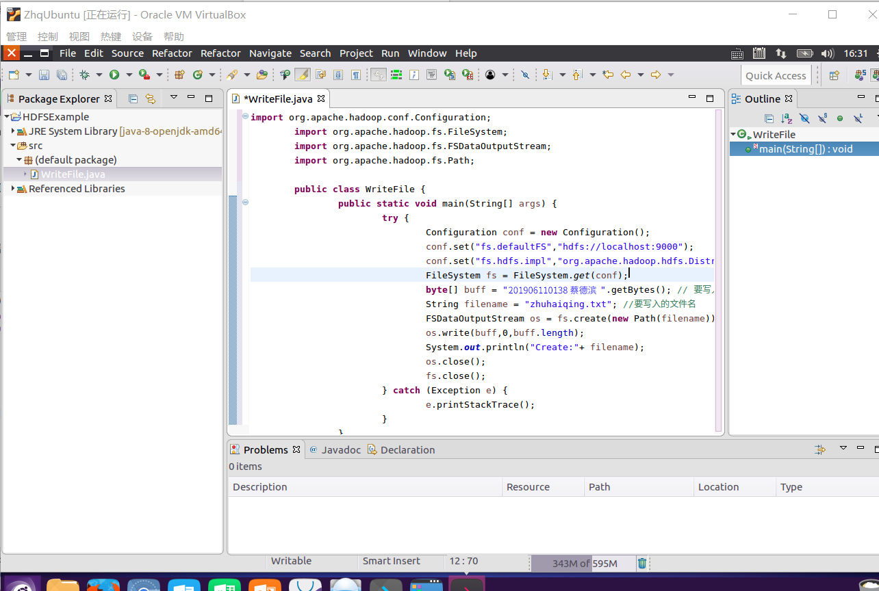The width and height of the screenshot is (879, 591).
Task: Open the Run button dropdown arrow
Action: (x=129, y=75)
